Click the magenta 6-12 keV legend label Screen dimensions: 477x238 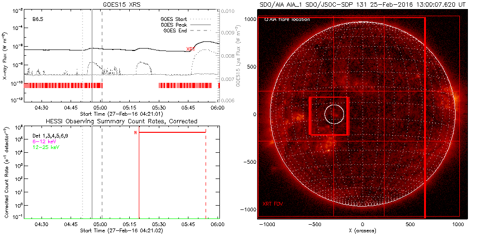42,142
